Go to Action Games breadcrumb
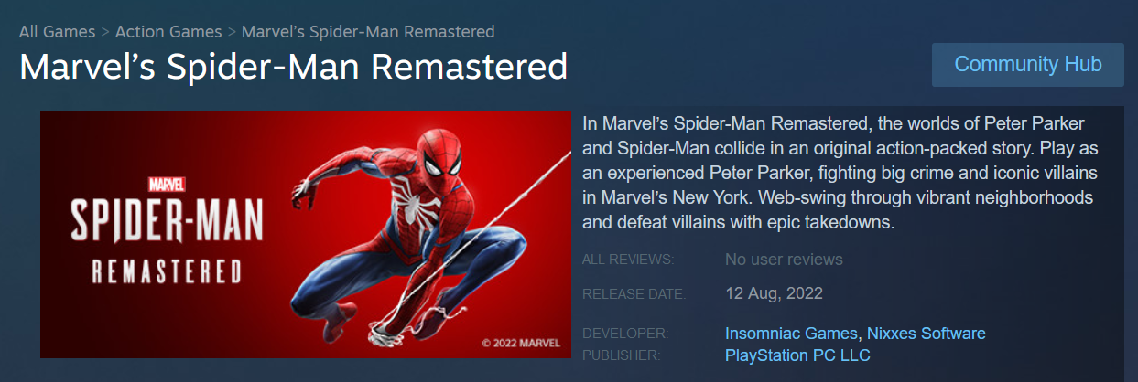This screenshot has height=382, width=1138. tap(168, 32)
